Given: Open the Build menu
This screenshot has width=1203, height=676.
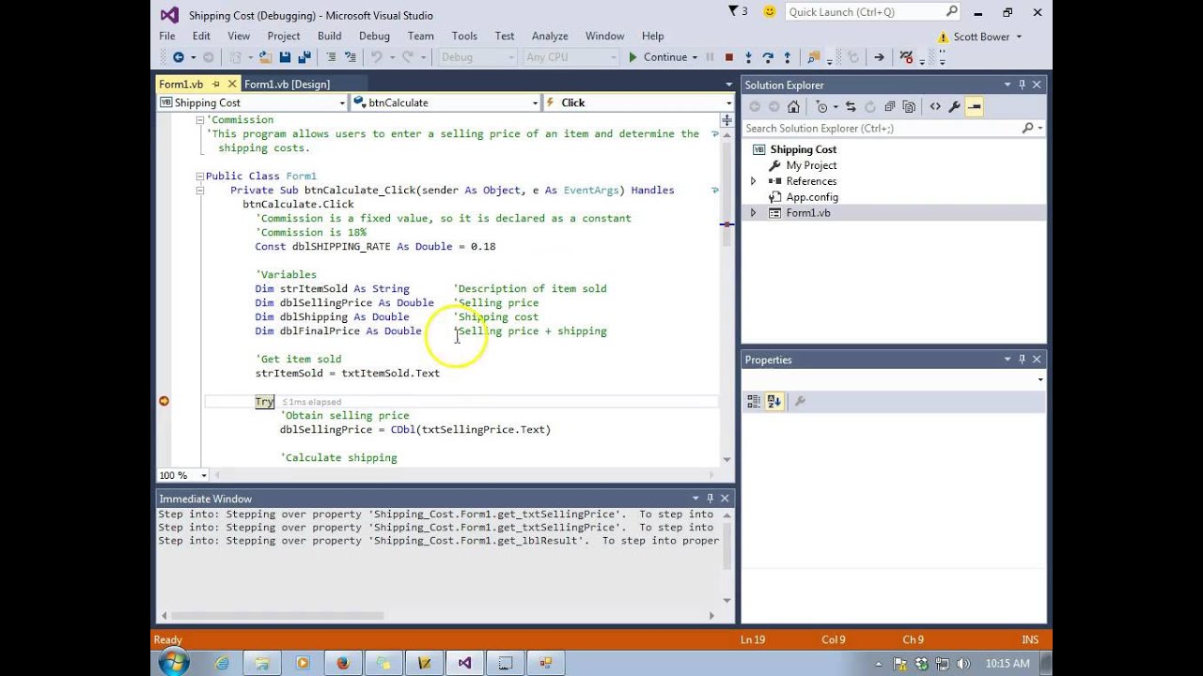Looking at the screenshot, I should pyautogui.click(x=329, y=36).
